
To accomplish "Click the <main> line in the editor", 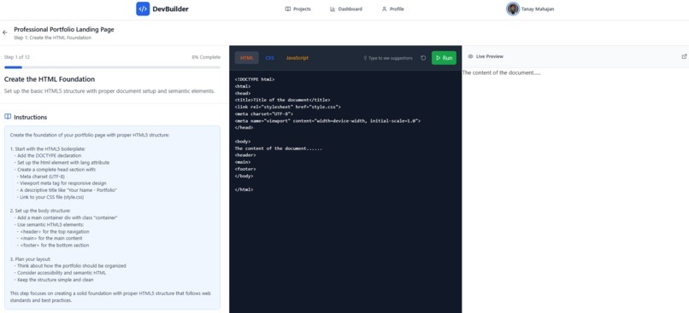I will click(243, 162).
